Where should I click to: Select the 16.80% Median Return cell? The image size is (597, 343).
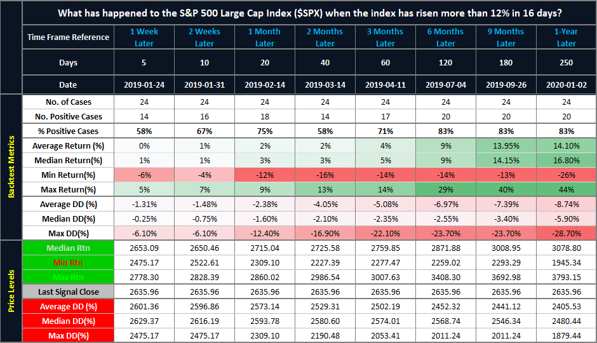[566, 160]
